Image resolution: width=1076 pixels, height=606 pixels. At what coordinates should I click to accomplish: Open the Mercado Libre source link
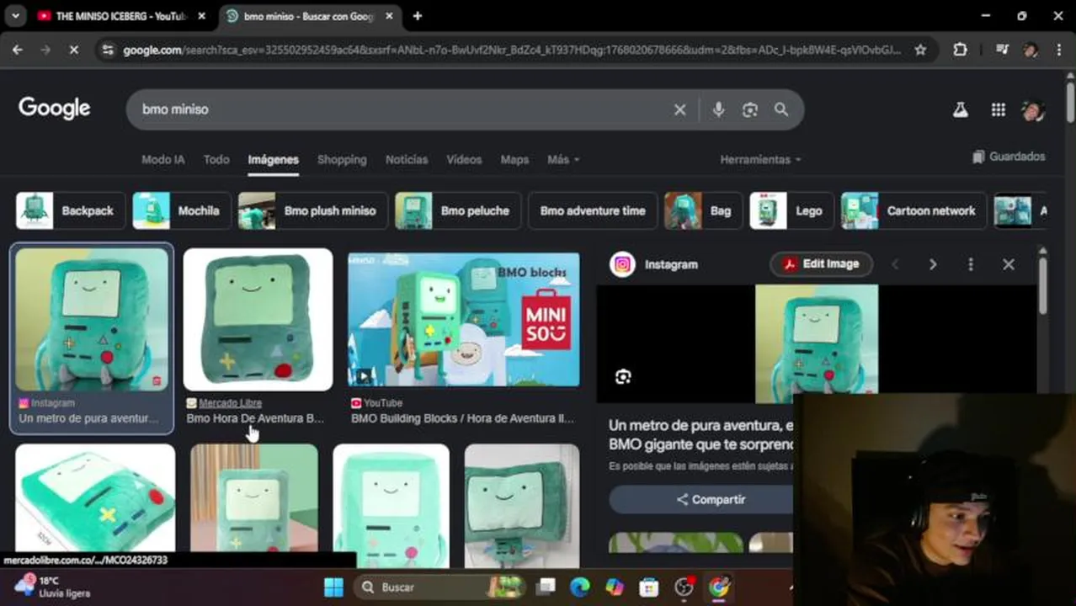pyautogui.click(x=230, y=403)
